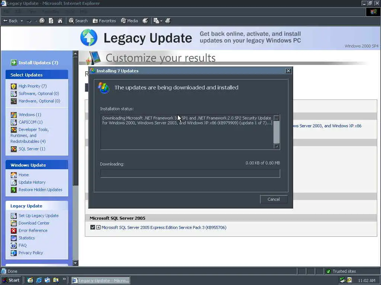Uncheck SQL Server 2005 Express Service Pack 3
The height and width of the screenshot is (285, 381).
[93, 227]
